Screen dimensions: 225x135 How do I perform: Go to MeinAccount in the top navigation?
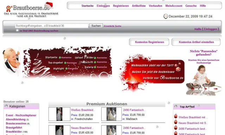[174, 6]
